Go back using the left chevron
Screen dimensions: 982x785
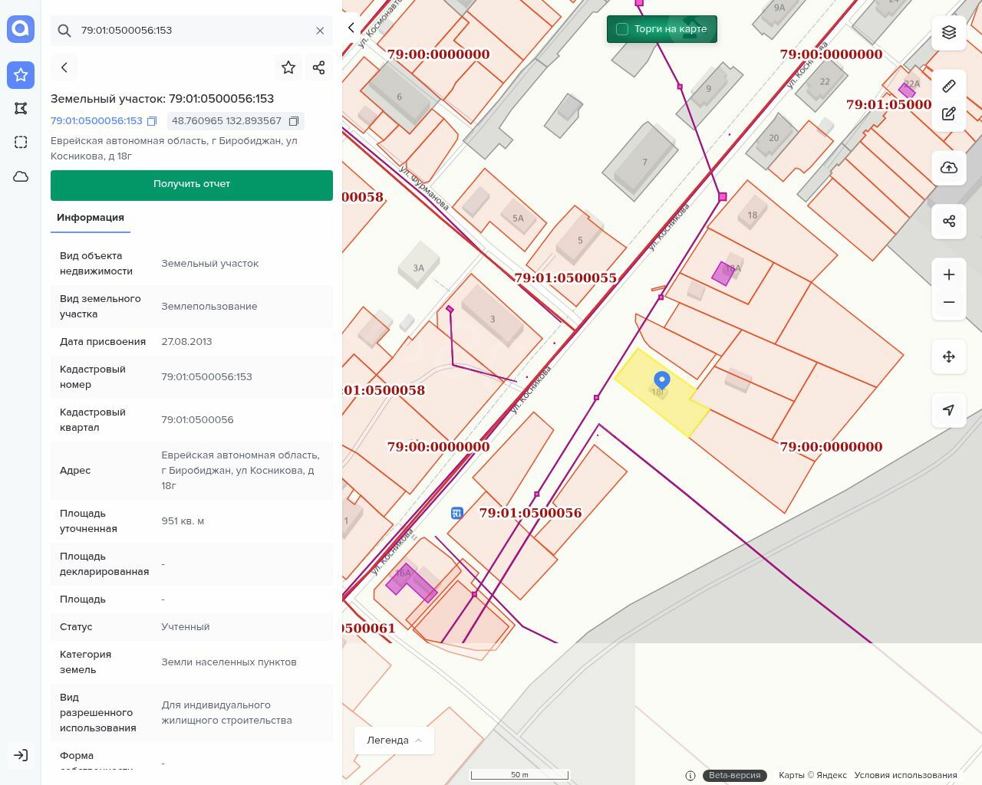[64, 67]
